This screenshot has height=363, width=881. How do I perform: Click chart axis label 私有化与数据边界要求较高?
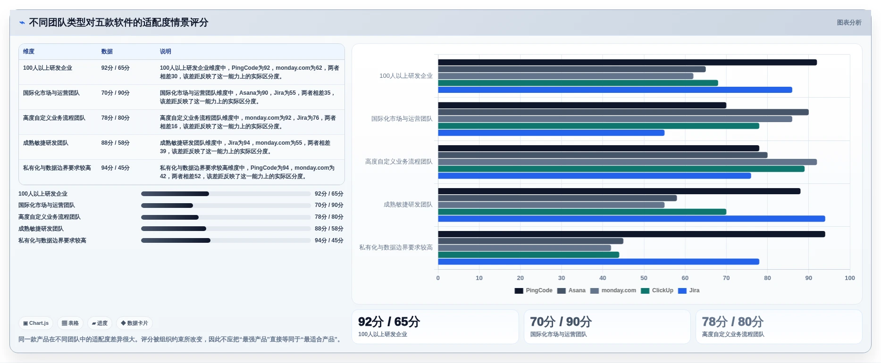click(395, 247)
